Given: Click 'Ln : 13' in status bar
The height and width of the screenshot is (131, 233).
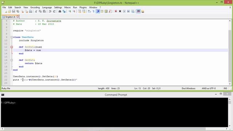Looking at the screenshot, I should point(138,88).
